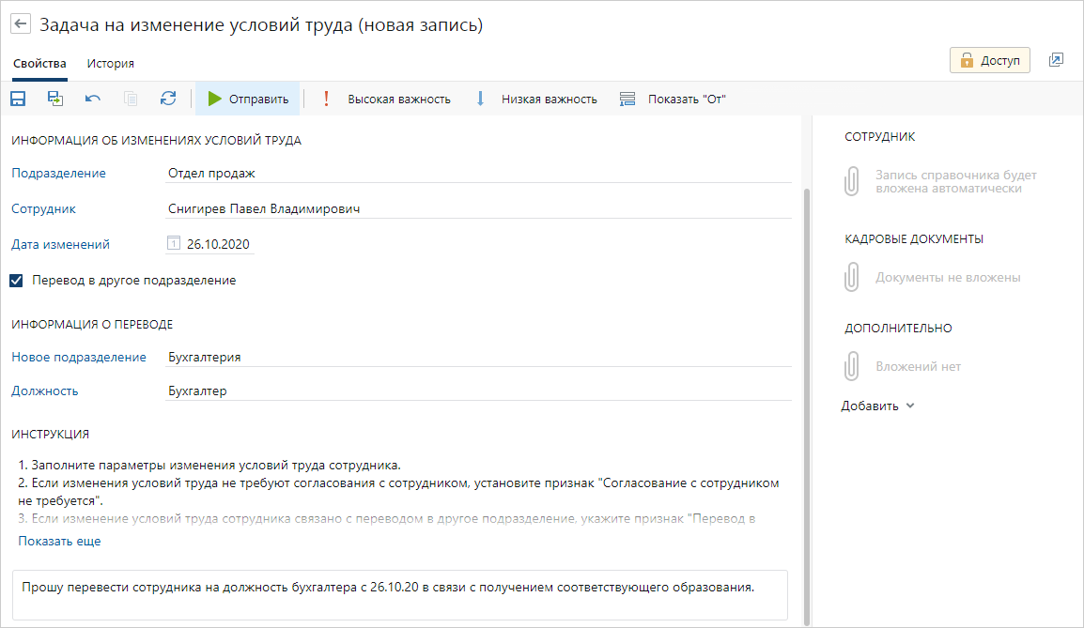1084x628 pixels.
Task: Click Вложений нет placeholder text
Action: [918, 367]
